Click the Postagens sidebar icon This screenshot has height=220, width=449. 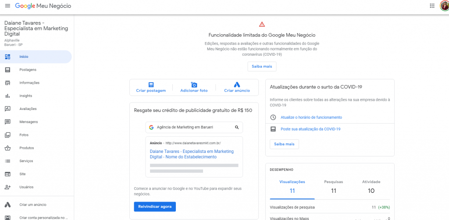pos(8,70)
